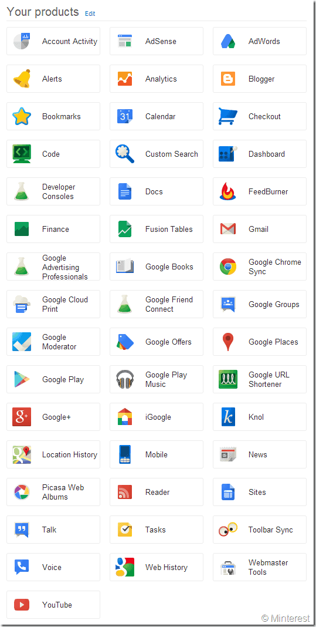Select the Google Groups tile
Screen dimensions: 316x627
[x=260, y=304]
